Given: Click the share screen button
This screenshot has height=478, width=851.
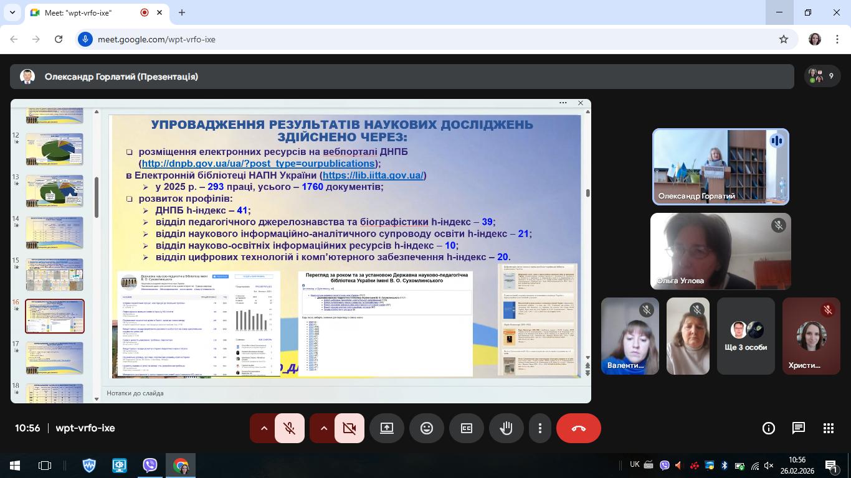Looking at the screenshot, I should [x=387, y=428].
